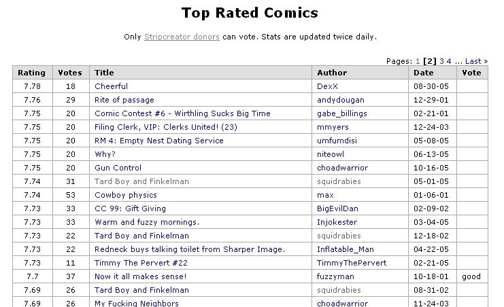
Task: View author DexX's profile
Action: (327, 86)
